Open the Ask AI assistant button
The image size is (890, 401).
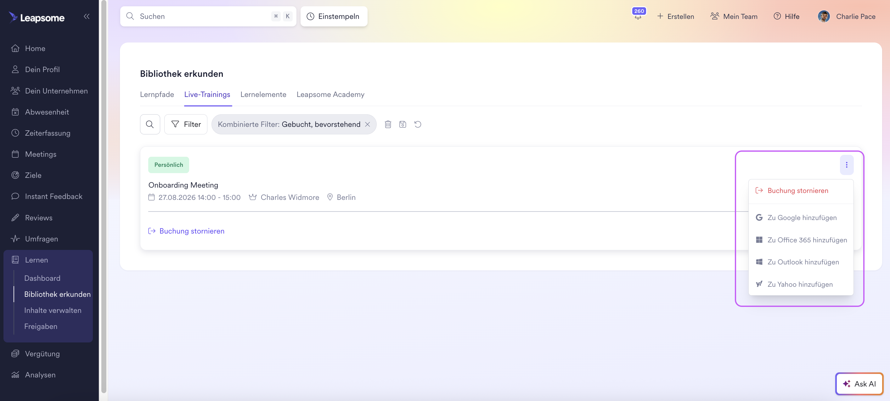(x=859, y=384)
